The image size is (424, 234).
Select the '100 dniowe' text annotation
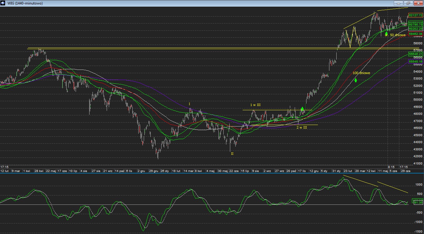(361, 73)
